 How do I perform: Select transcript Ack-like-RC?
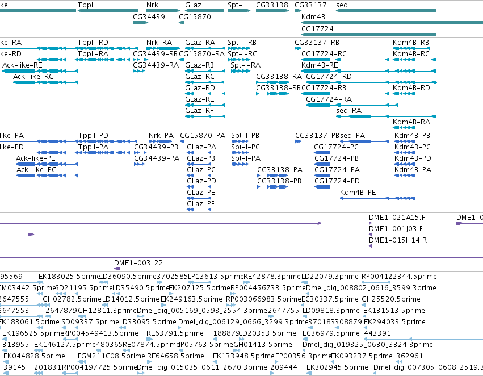click(x=33, y=77)
